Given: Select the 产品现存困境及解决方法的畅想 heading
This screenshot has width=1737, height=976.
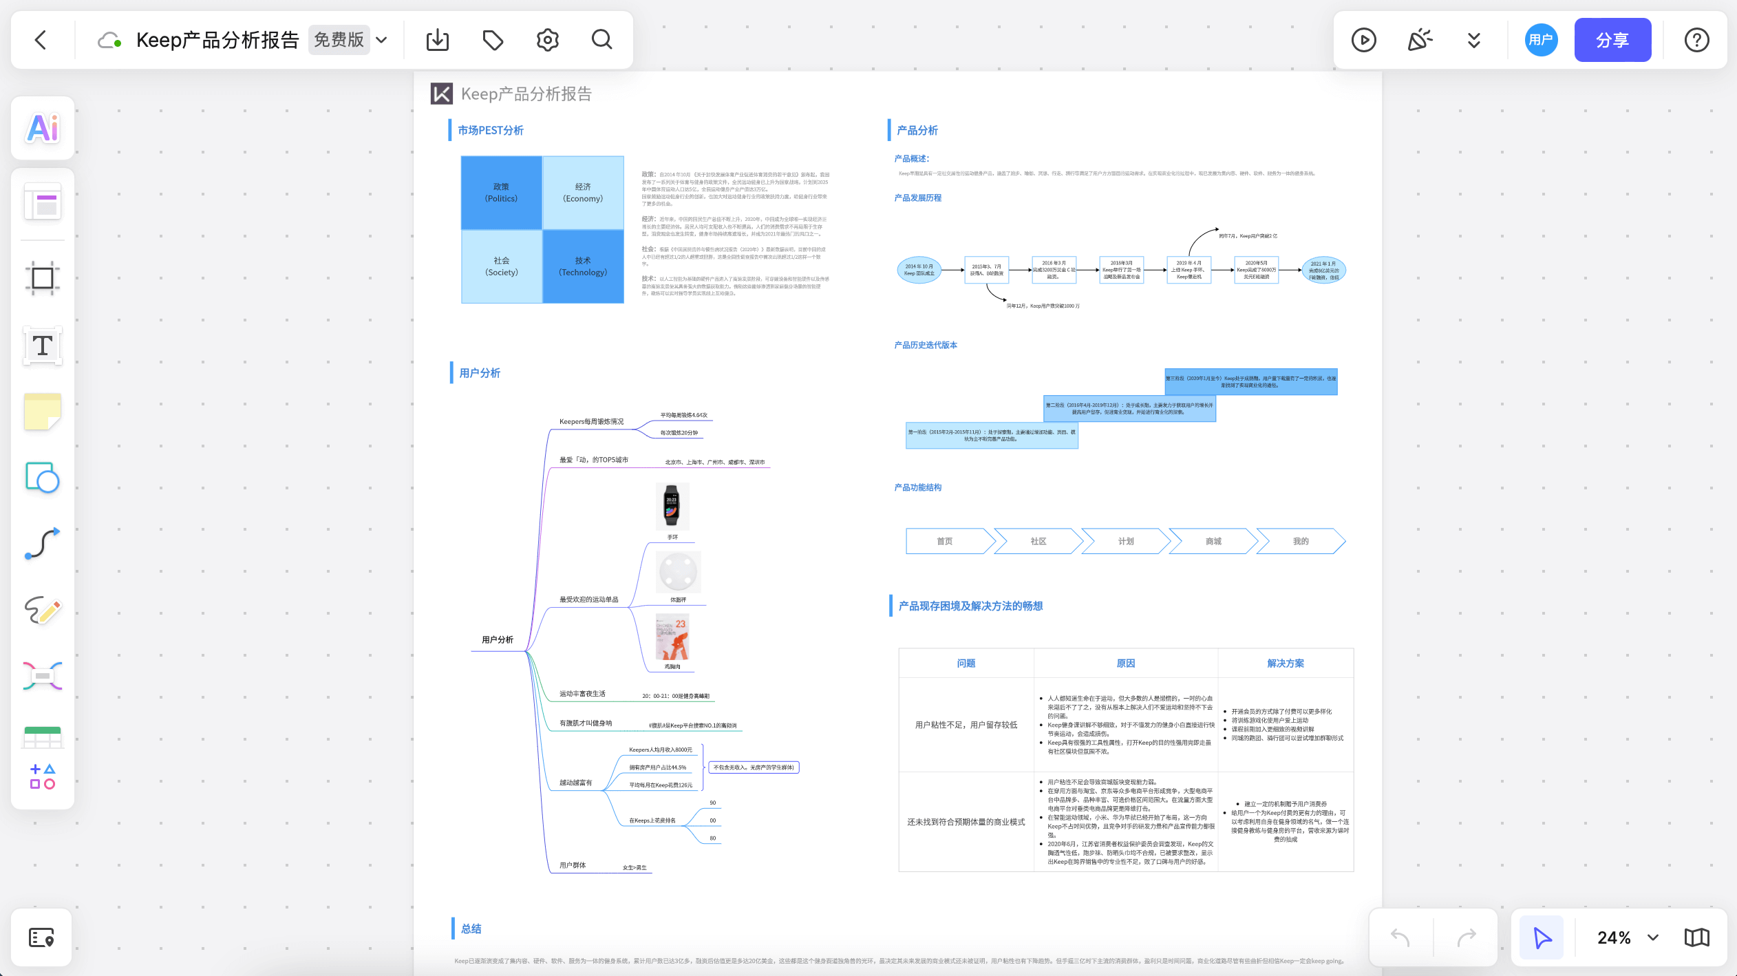Looking at the screenshot, I should click(970, 606).
